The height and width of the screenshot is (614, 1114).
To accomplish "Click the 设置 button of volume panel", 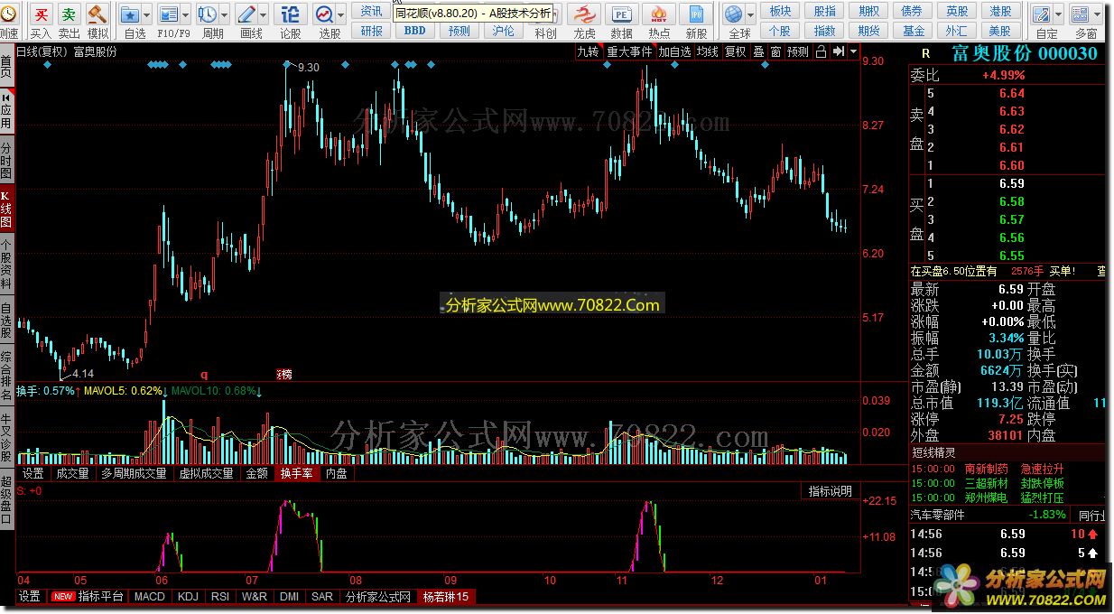I will pos(32,472).
